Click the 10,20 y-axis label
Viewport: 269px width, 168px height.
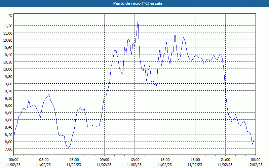pos(8,62)
